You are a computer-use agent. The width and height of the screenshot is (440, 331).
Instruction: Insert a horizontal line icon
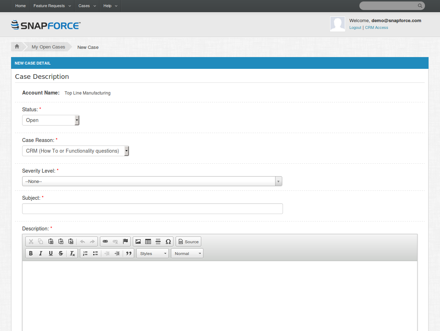click(158, 242)
